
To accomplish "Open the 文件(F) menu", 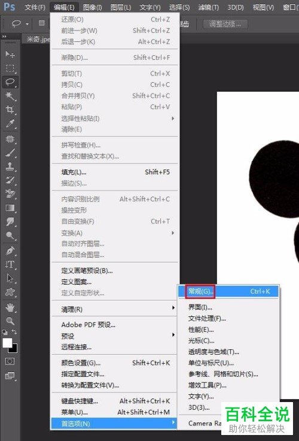I will pos(35,7).
